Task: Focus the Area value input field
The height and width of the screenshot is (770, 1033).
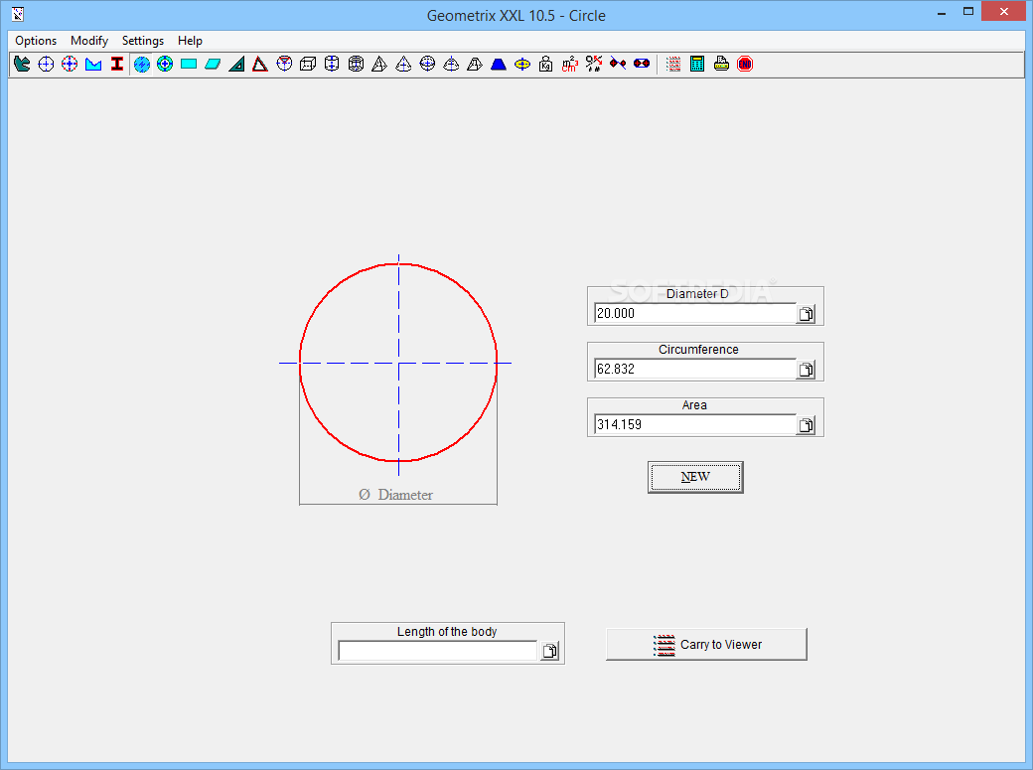Action: pos(694,424)
